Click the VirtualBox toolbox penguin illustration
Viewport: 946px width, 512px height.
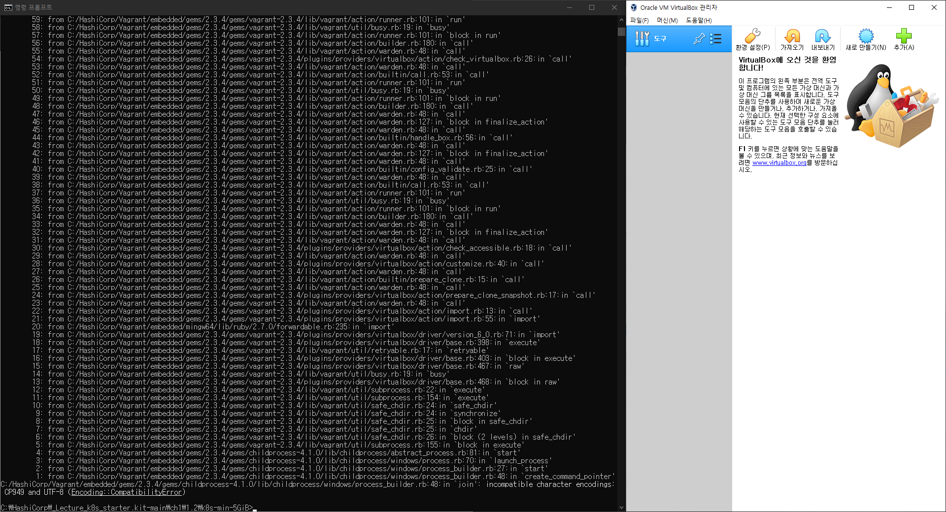click(x=890, y=105)
